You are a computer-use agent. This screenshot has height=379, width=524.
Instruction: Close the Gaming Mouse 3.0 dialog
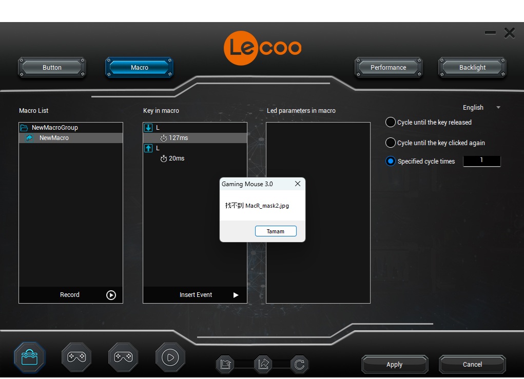coord(298,184)
